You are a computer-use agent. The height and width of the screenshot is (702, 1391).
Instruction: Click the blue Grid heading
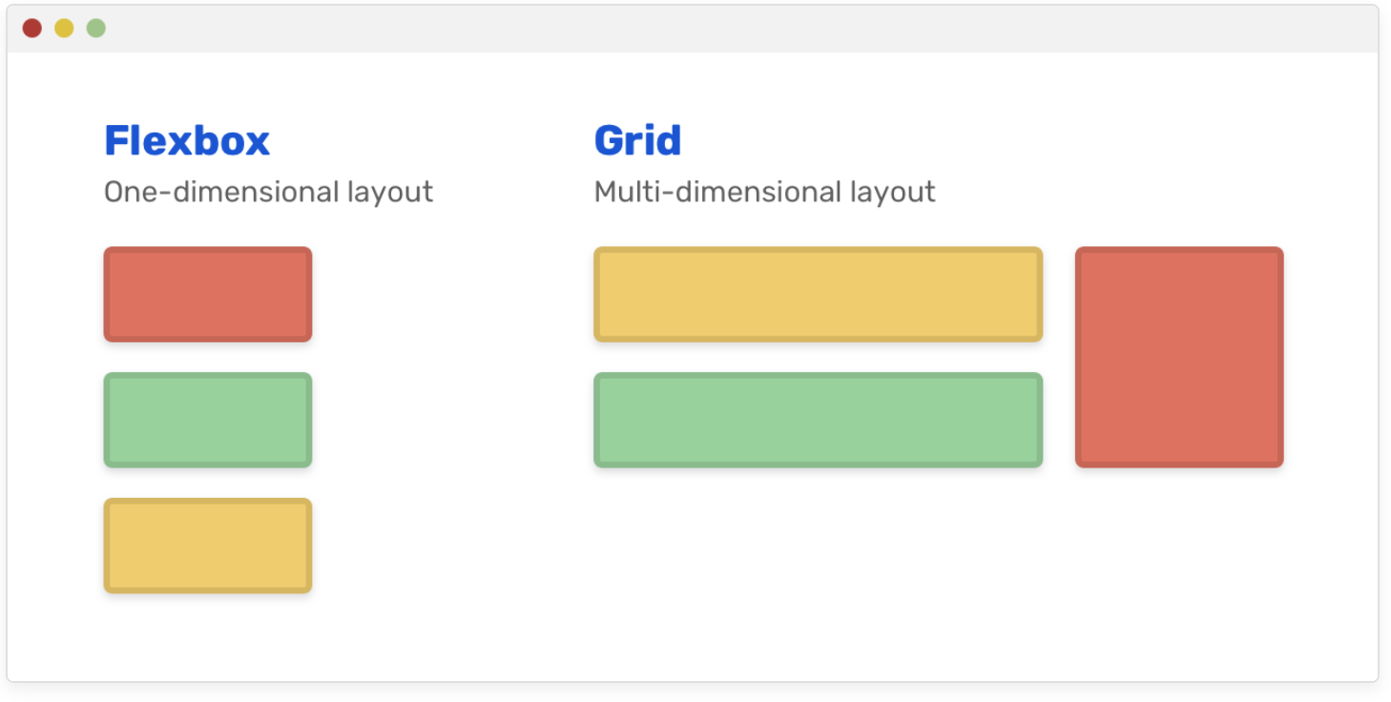coord(637,141)
